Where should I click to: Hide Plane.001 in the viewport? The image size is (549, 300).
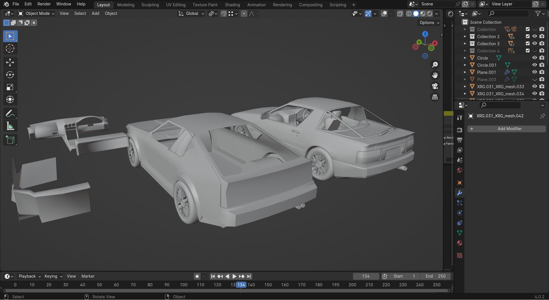534,72
